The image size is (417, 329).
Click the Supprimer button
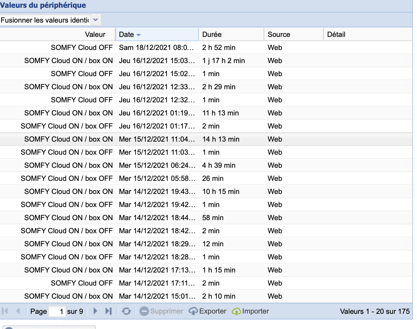[x=162, y=311]
